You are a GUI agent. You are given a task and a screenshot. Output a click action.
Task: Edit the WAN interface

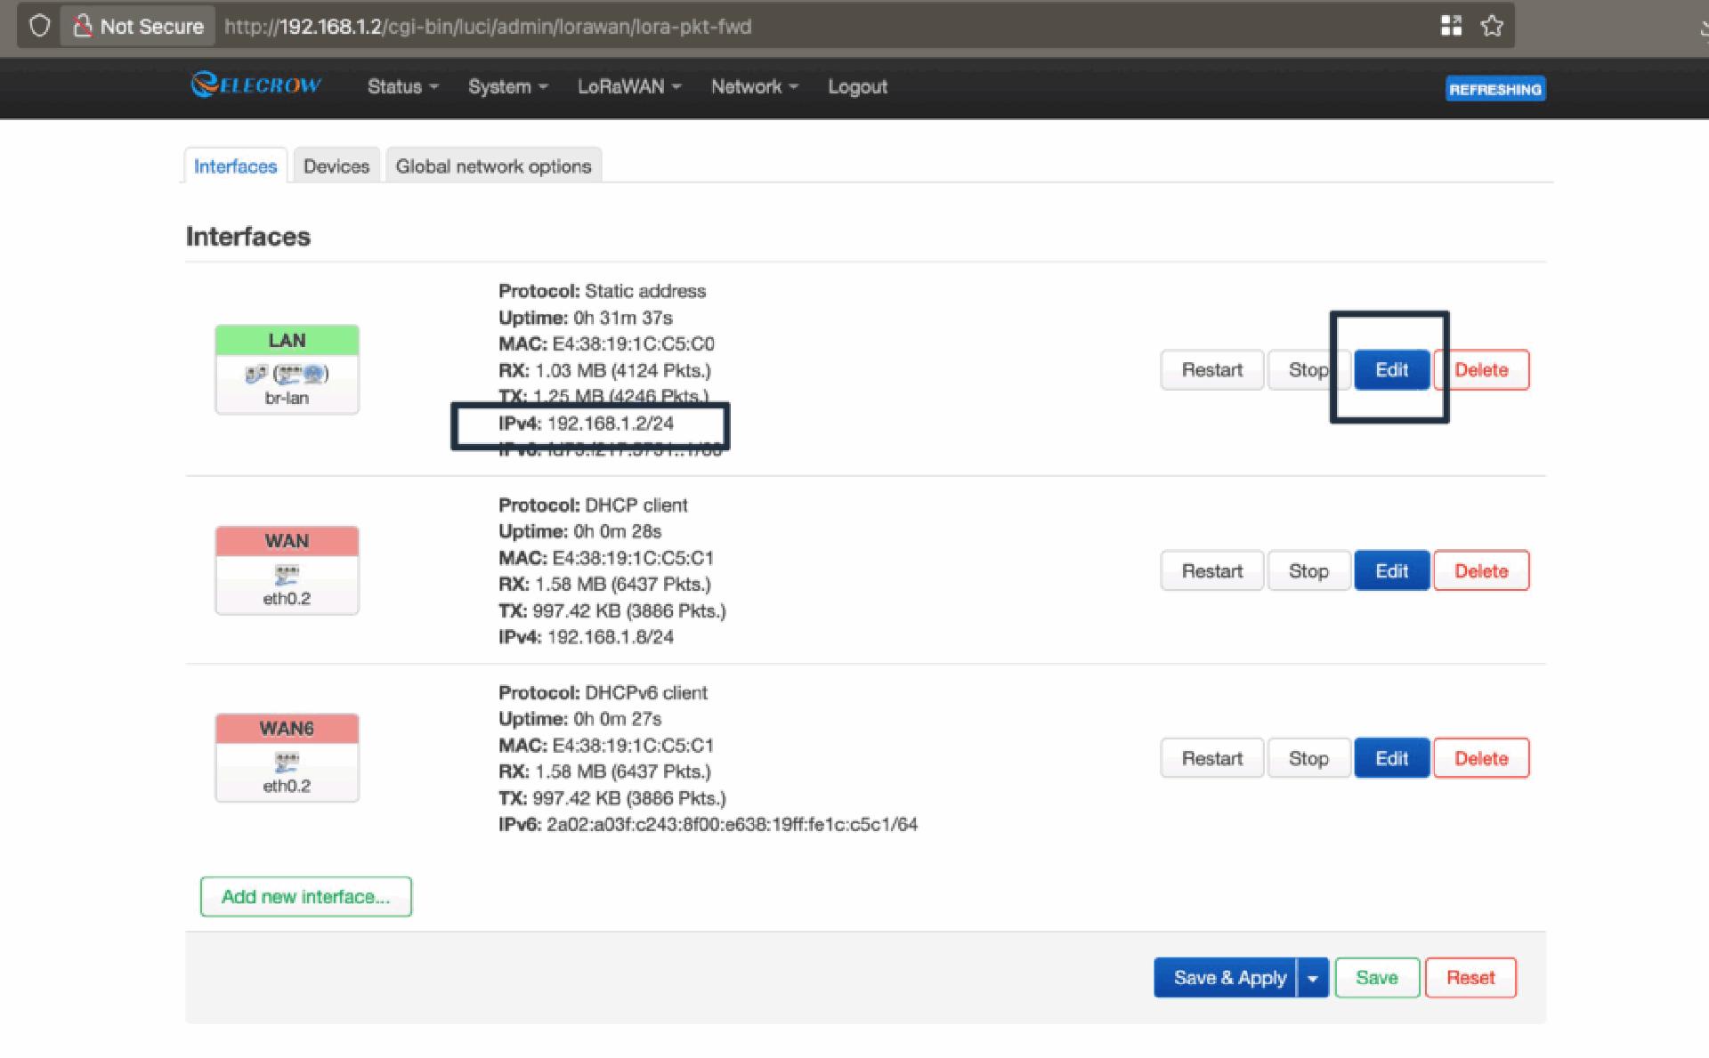click(x=1392, y=571)
